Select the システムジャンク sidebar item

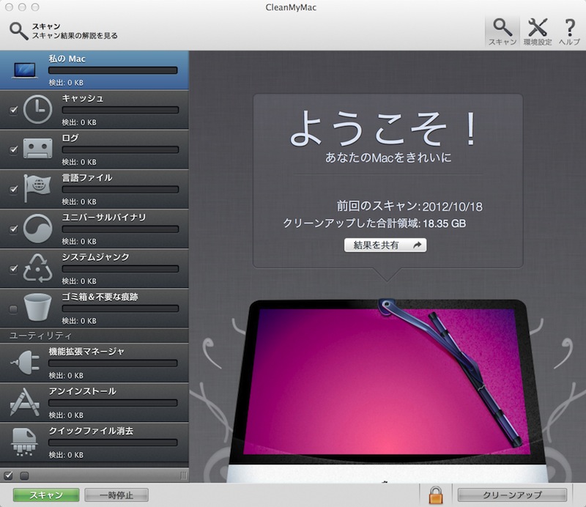coord(94,268)
